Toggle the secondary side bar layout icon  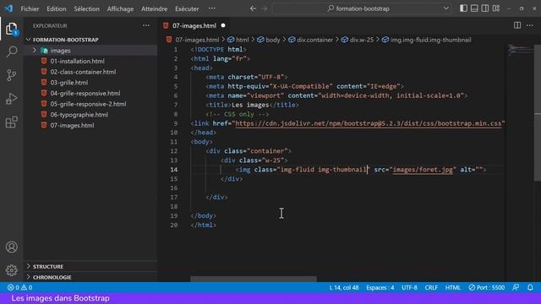click(x=485, y=8)
